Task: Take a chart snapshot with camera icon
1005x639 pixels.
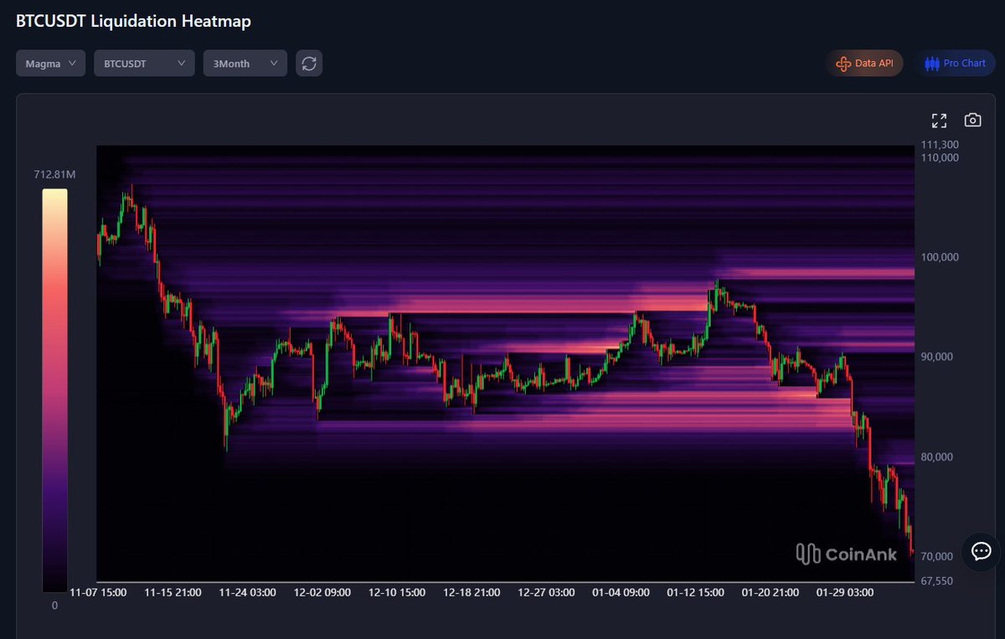Action: point(972,120)
